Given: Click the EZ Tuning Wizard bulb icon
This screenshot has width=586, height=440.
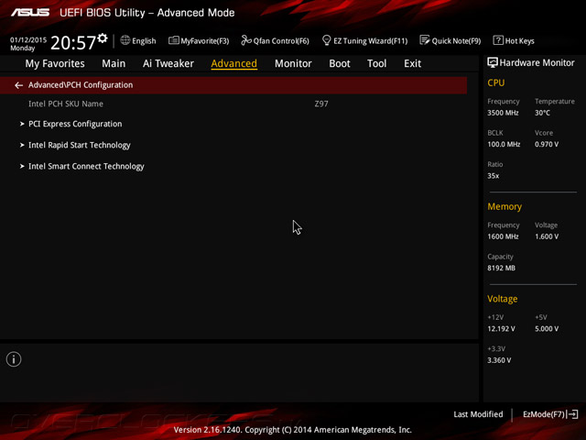Looking at the screenshot, I should coord(326,40).
